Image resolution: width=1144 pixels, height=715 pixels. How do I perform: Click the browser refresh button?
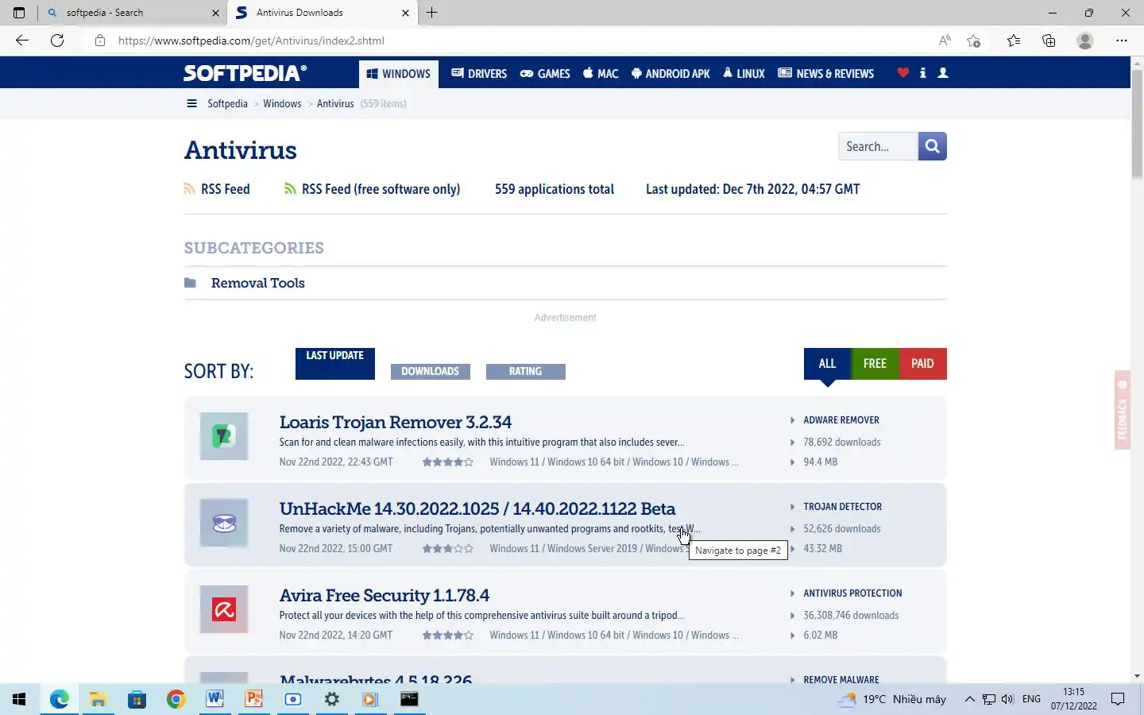[x=57, y=41]
